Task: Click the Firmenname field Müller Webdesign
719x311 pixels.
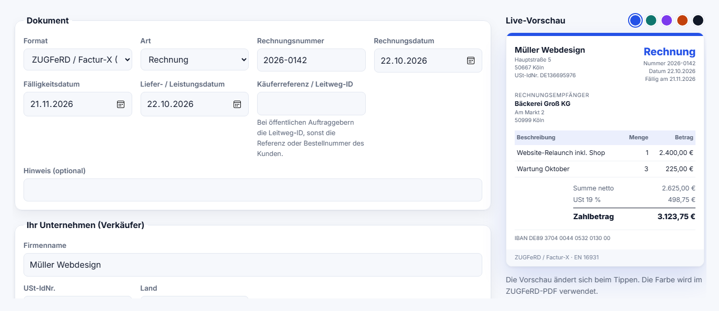Action: 253,265
